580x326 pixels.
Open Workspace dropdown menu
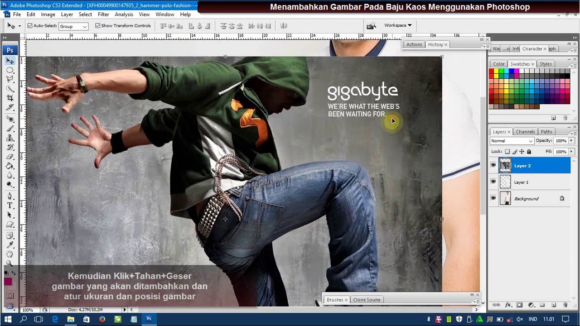(398, 25)
